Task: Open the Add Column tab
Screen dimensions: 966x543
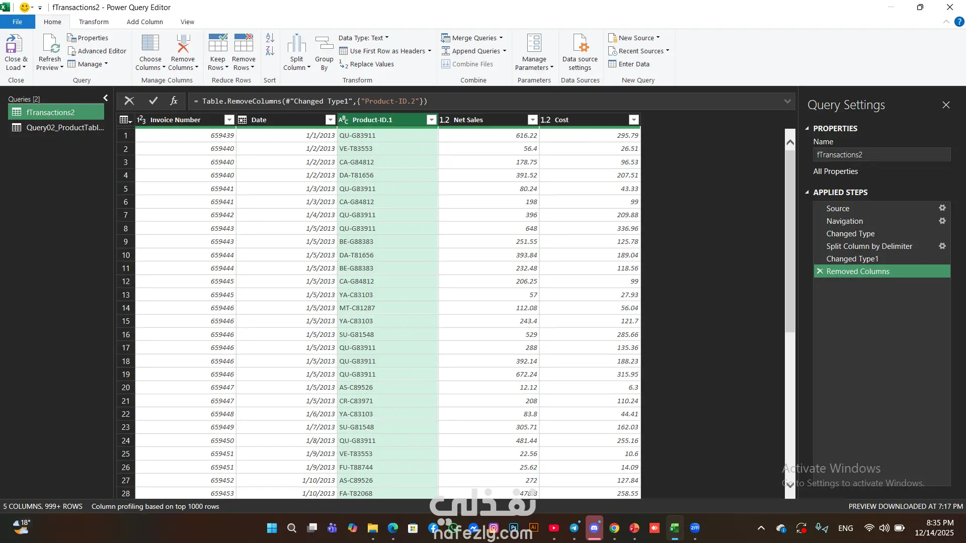Action: (144, 22)
